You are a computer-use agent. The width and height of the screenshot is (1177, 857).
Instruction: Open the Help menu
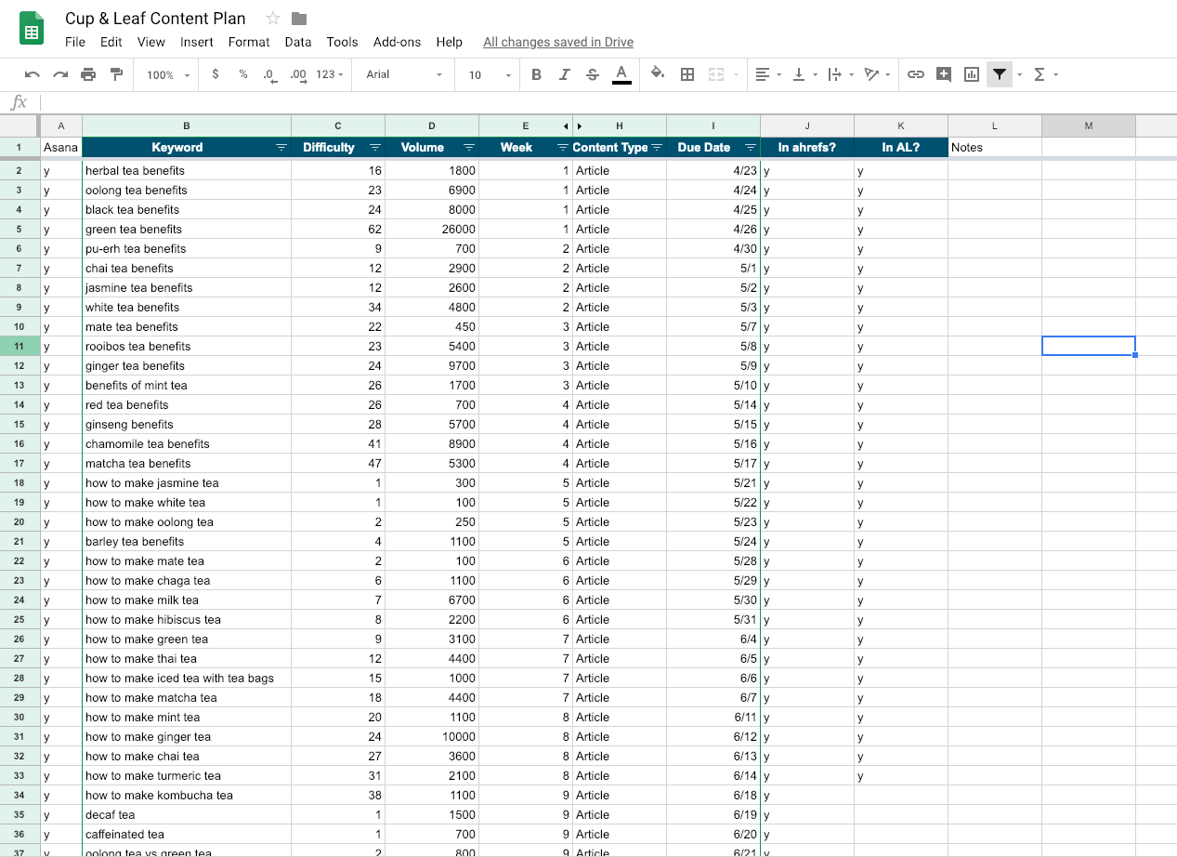[x=449, y=42]
